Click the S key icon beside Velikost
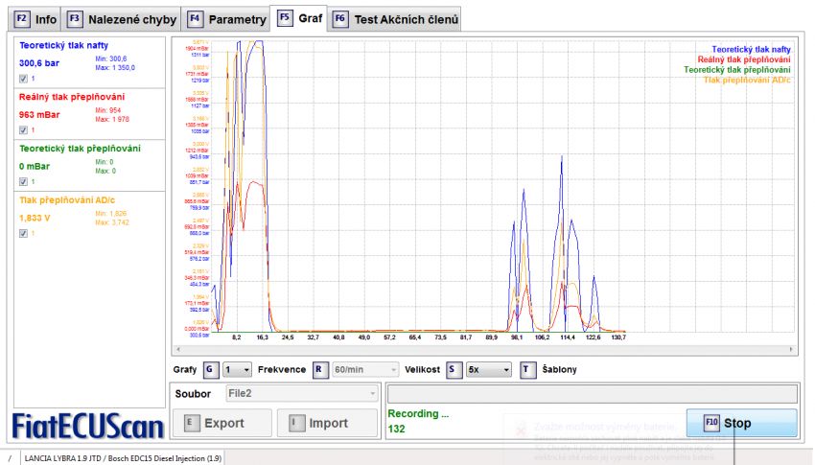The width and height of the screenshot is (815, 465). (x=454, y=369)
